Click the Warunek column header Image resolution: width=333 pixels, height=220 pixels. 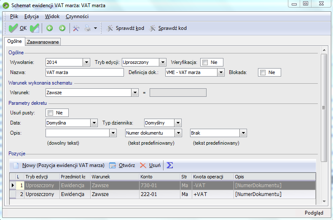(x=115, y=177)
